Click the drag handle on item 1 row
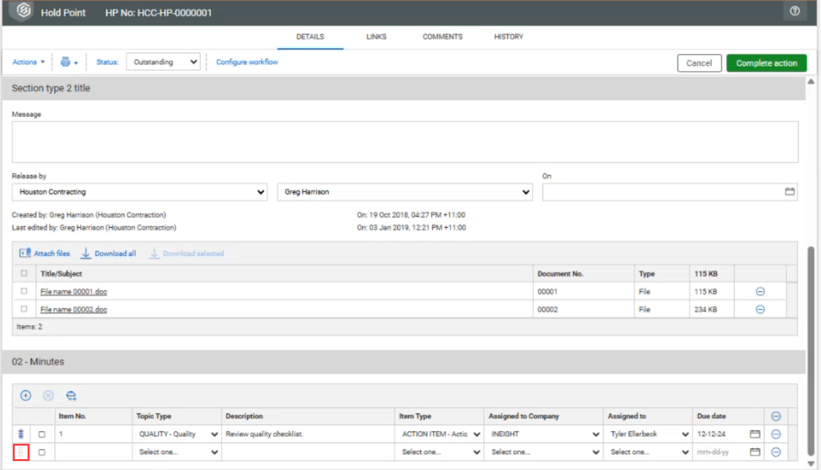The width and height of the screenshot is (821, 470). tap(21, 434)
